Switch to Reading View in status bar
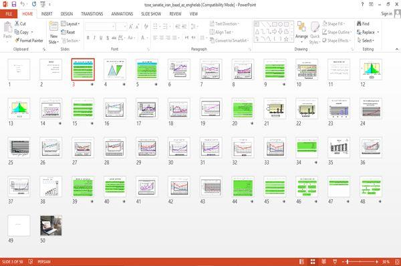Image resolution: width=401 pixels, height=266 pixels. point(323,261)
